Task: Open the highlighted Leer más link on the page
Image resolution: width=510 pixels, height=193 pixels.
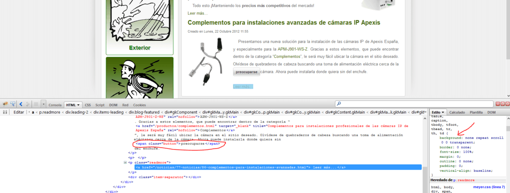Action: 243,87
